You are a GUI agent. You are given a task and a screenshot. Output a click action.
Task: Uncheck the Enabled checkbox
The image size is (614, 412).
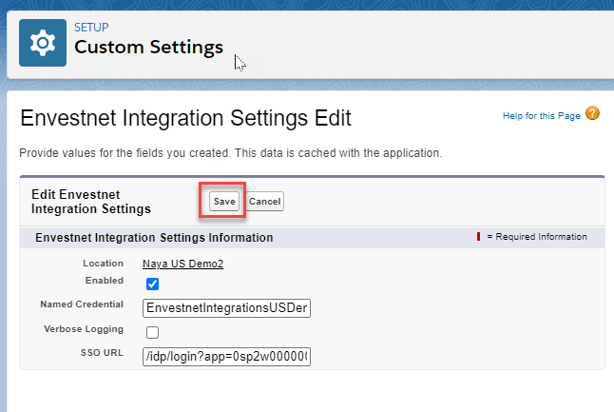pos(152,284)
